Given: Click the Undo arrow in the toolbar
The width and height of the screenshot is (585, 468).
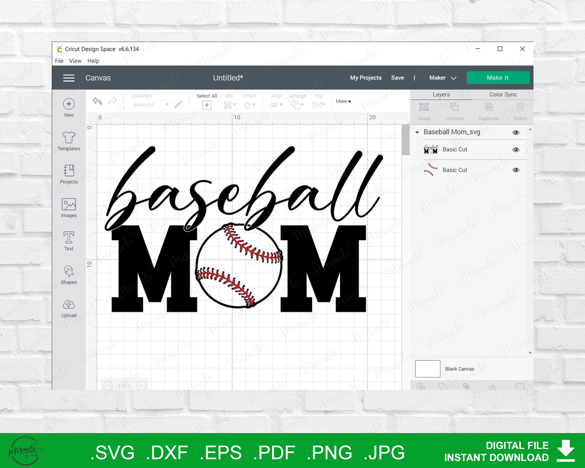Looking at the screenshot, I should 97,101.
